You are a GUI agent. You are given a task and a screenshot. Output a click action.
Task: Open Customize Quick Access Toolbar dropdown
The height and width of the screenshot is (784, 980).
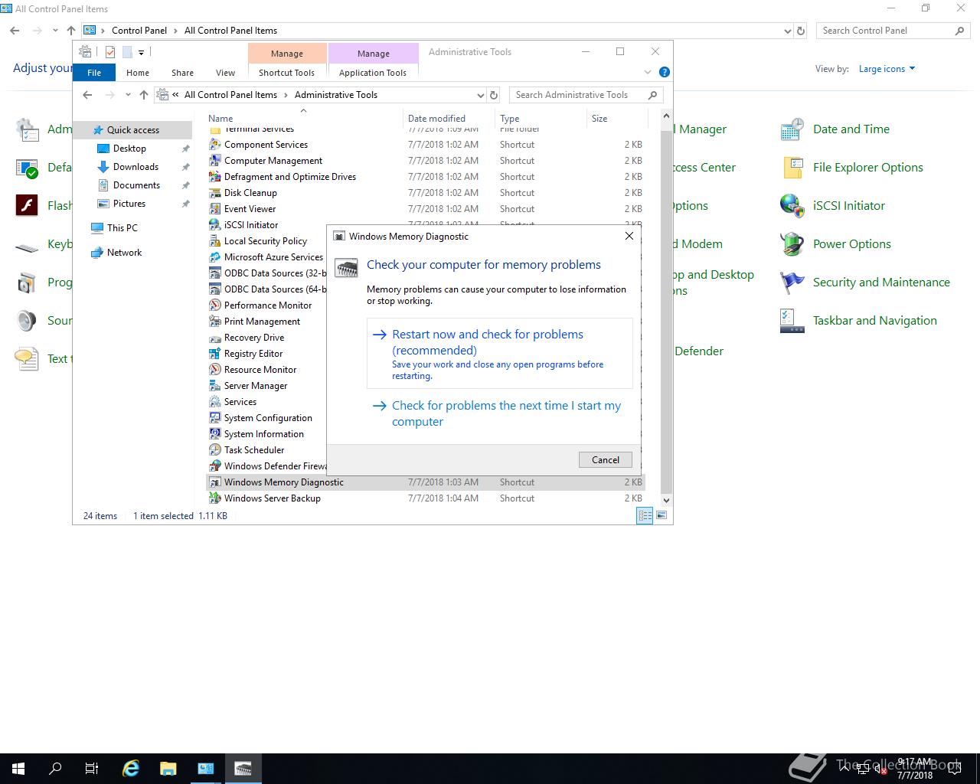click(x=141, y=53)
